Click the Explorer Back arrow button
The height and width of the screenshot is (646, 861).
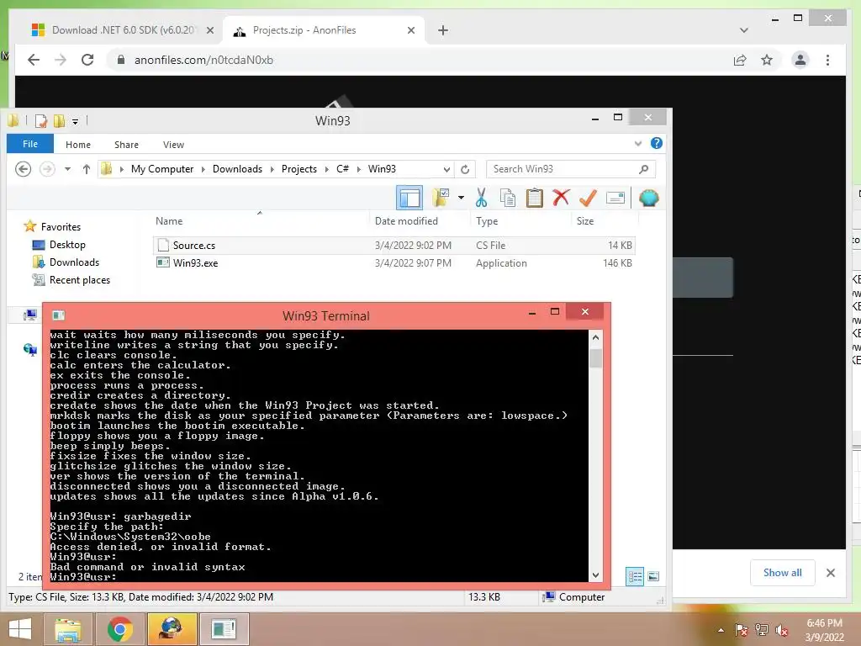pyautogui.click(x=23, y=168)
